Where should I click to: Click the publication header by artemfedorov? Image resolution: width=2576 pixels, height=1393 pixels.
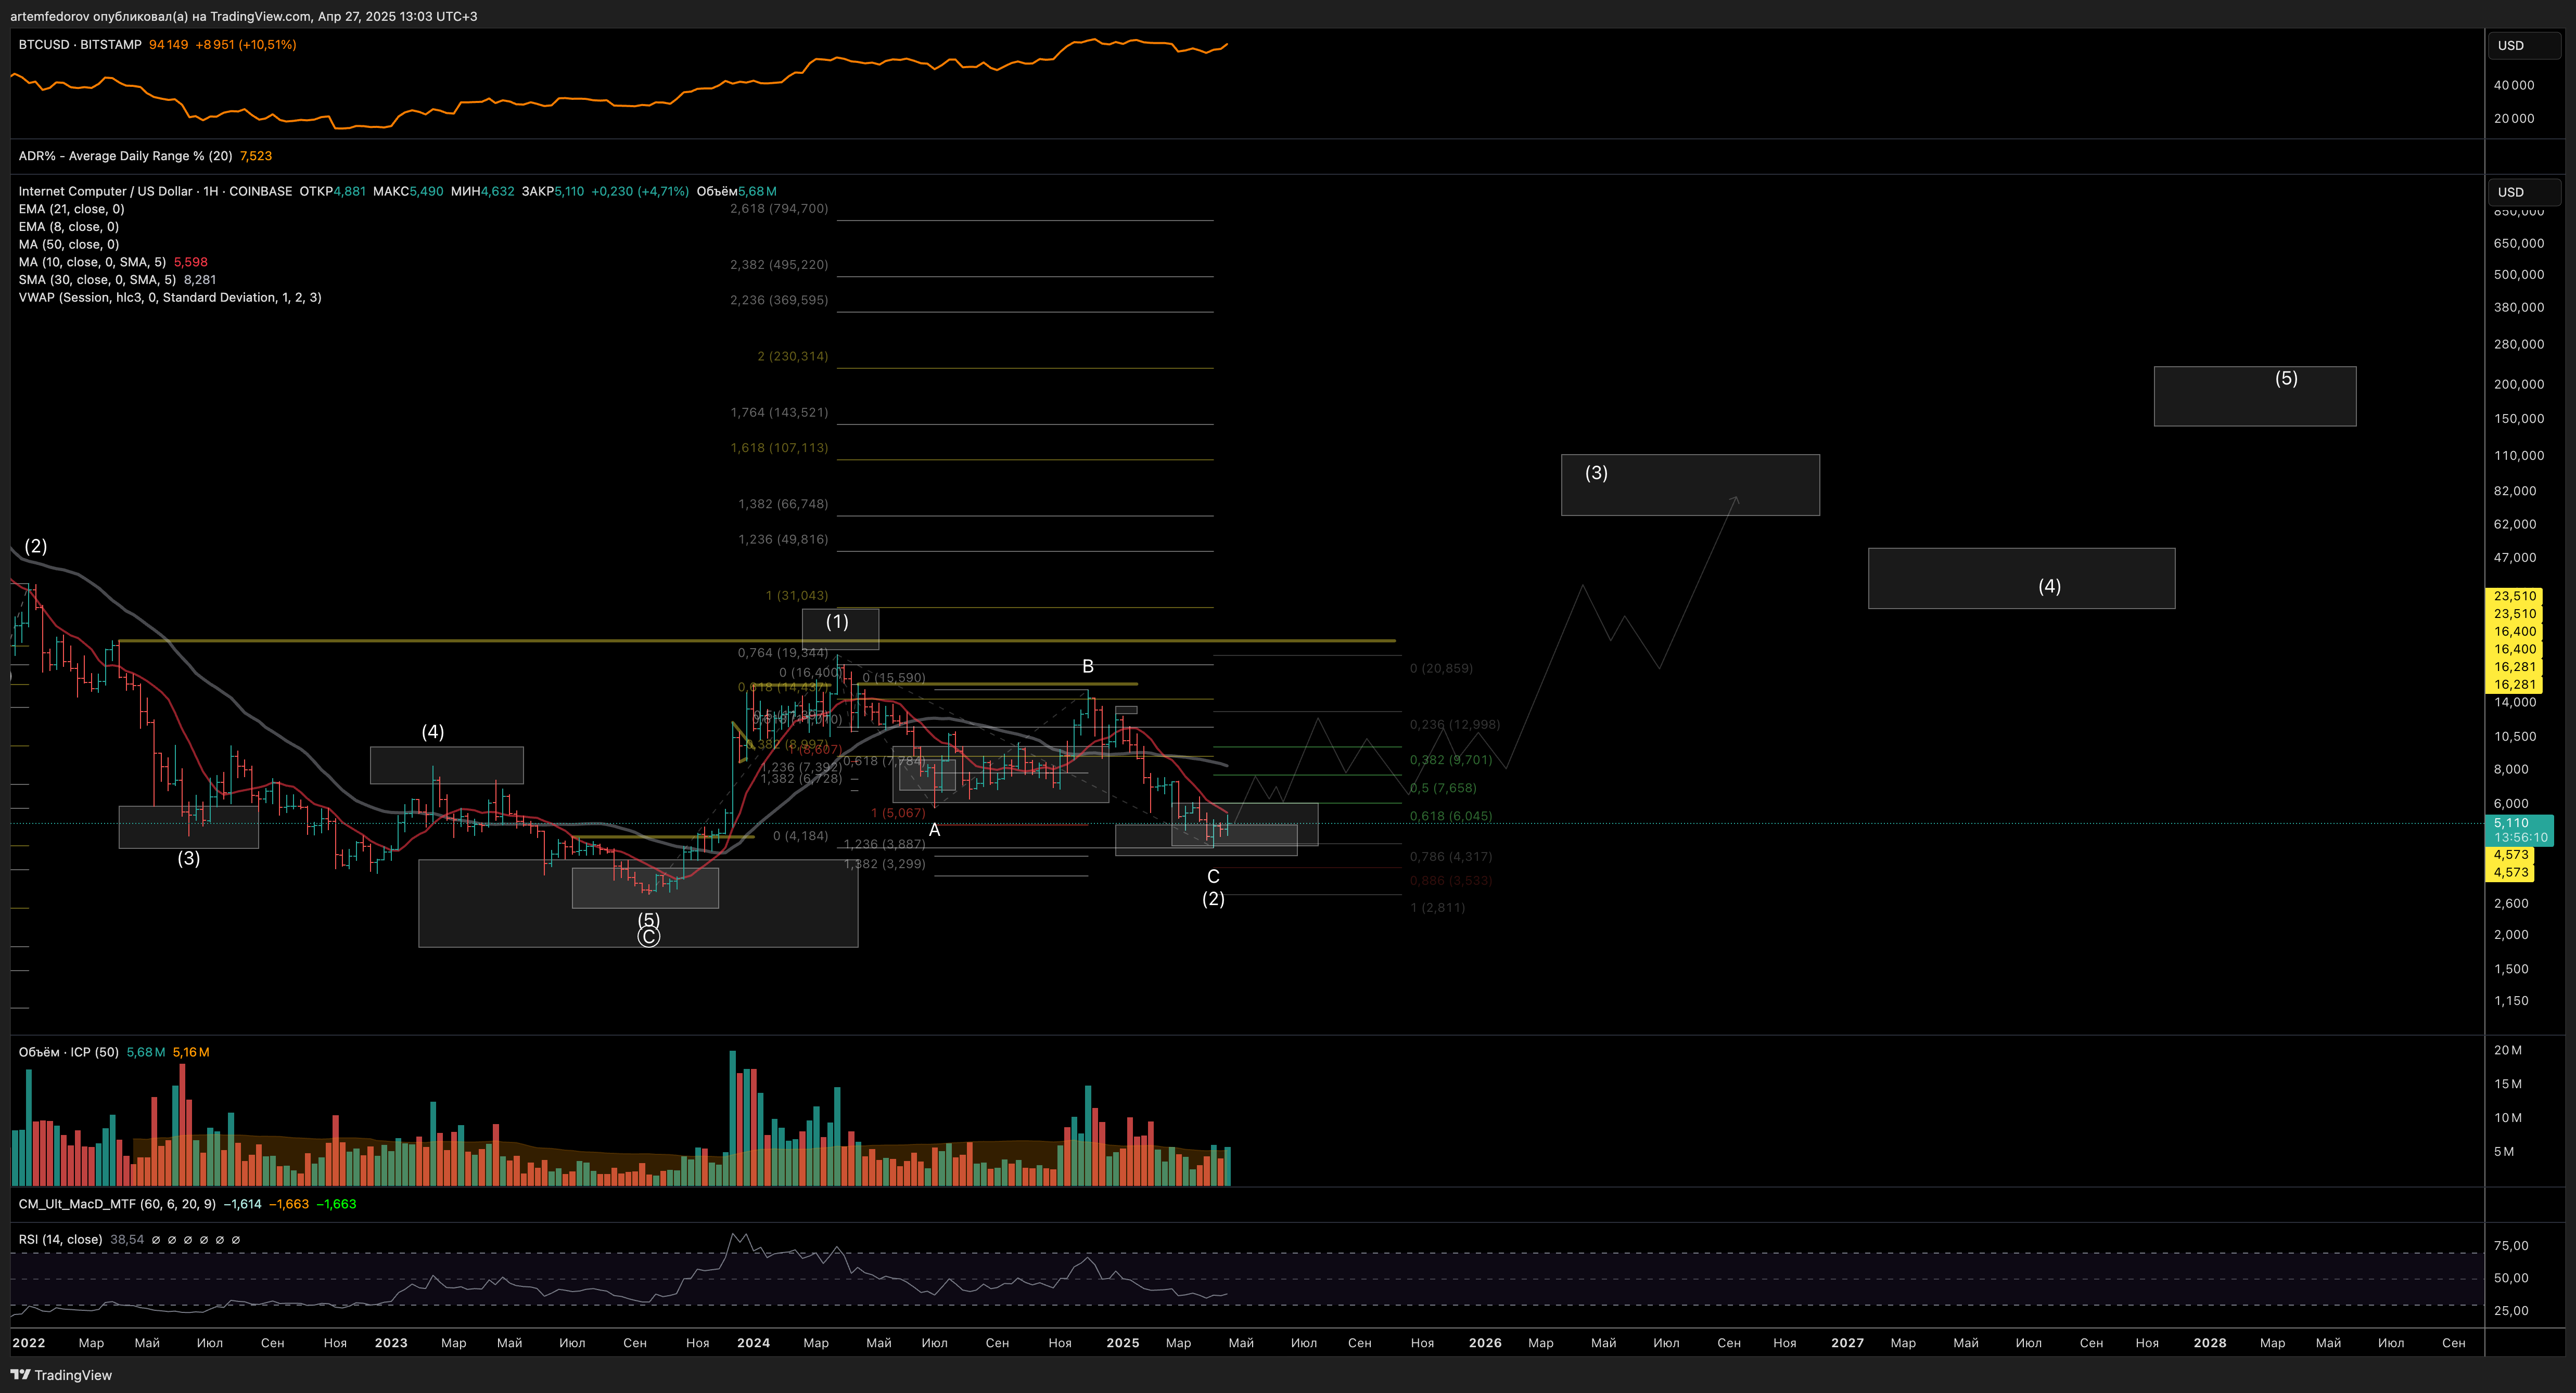click(x=243, y=16)
